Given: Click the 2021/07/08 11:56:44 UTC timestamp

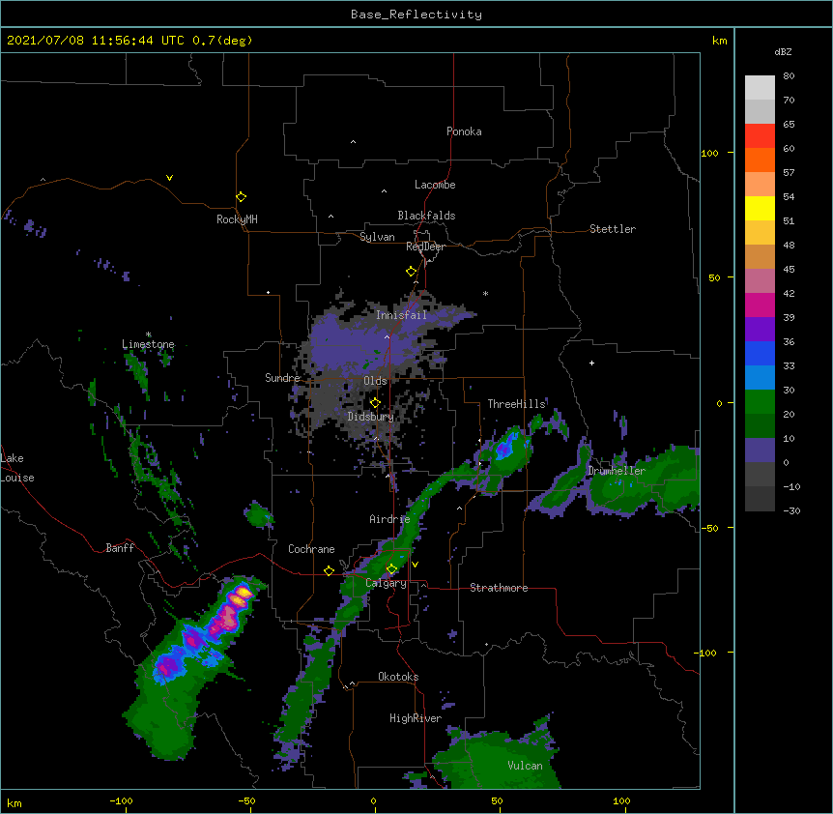Looking at the screenshot, I should 96,41.
